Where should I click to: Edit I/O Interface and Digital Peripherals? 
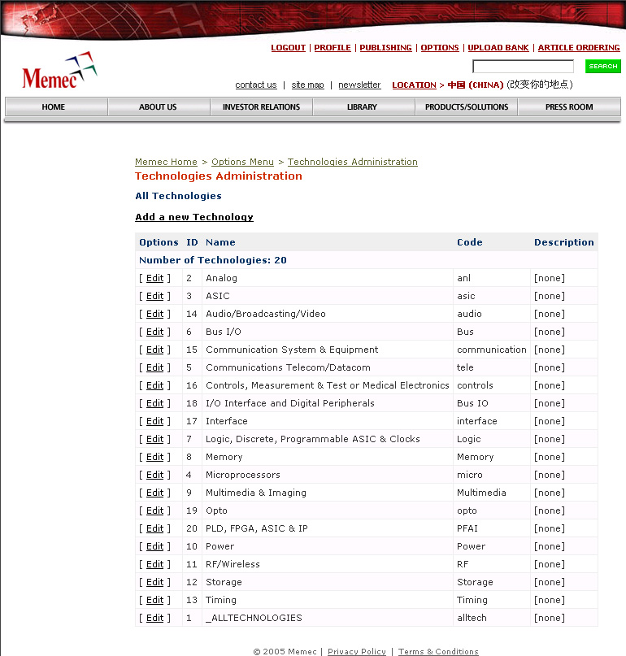click(x=154, y=403)
